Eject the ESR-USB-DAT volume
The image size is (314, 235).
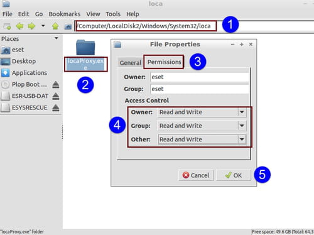click(56, 96)
